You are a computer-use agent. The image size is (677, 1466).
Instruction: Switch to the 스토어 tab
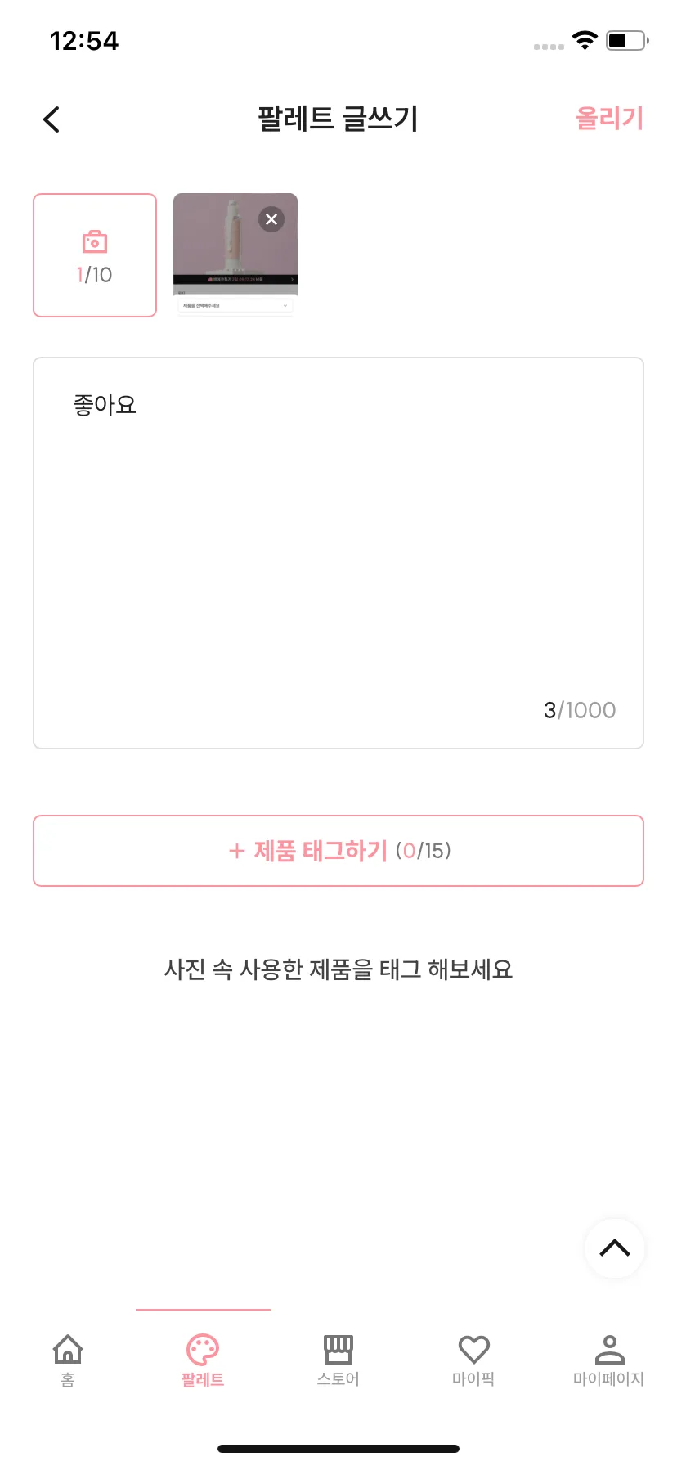[338, 1360]
